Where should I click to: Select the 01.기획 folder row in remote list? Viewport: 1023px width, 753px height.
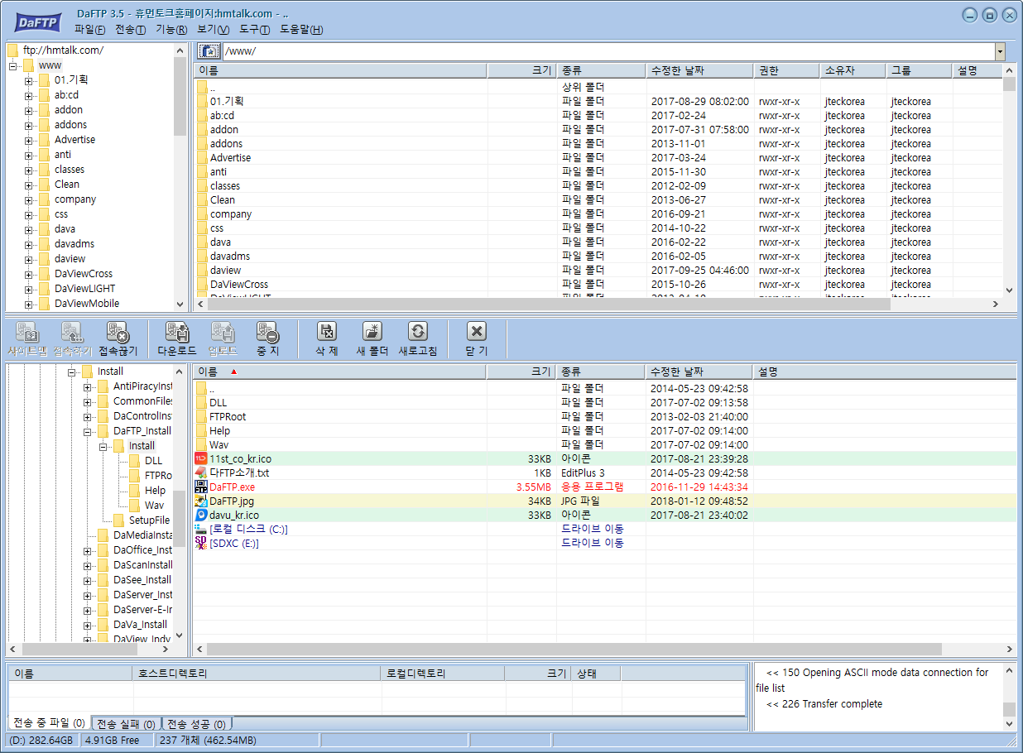tap(599, 101)
